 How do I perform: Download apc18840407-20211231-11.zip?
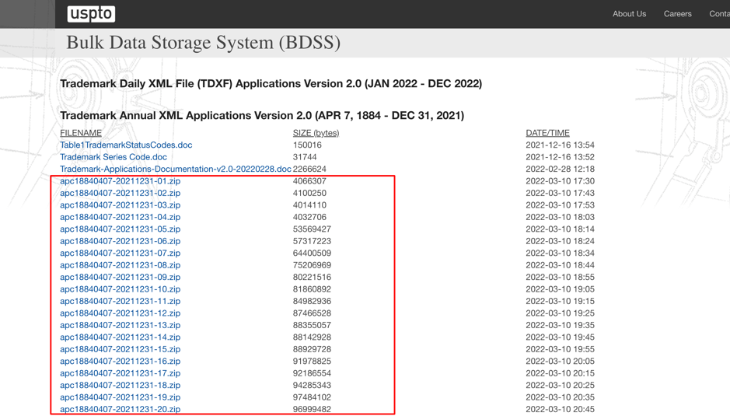point(121,302)
